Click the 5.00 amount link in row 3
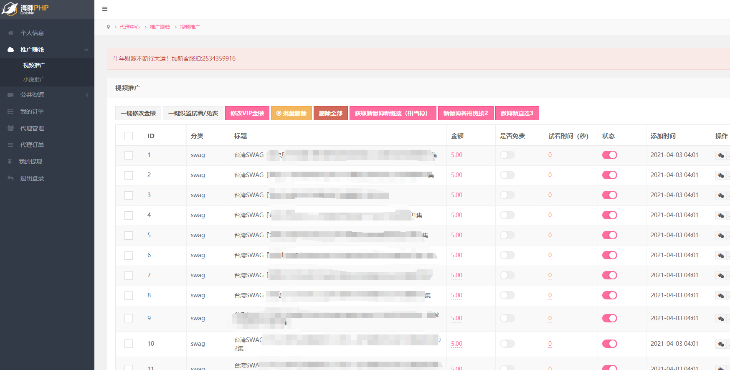This screenshot has width=730, height=370. [x=456, y=195]
